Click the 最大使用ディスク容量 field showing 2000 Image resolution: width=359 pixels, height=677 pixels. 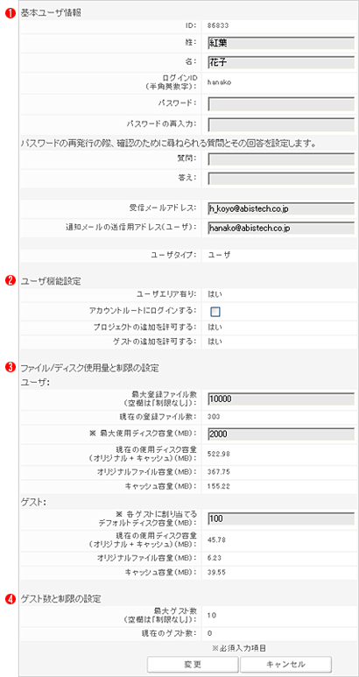281,434
